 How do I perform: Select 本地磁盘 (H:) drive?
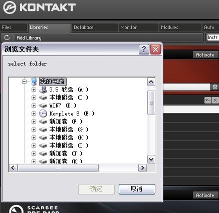pos(69,137)
